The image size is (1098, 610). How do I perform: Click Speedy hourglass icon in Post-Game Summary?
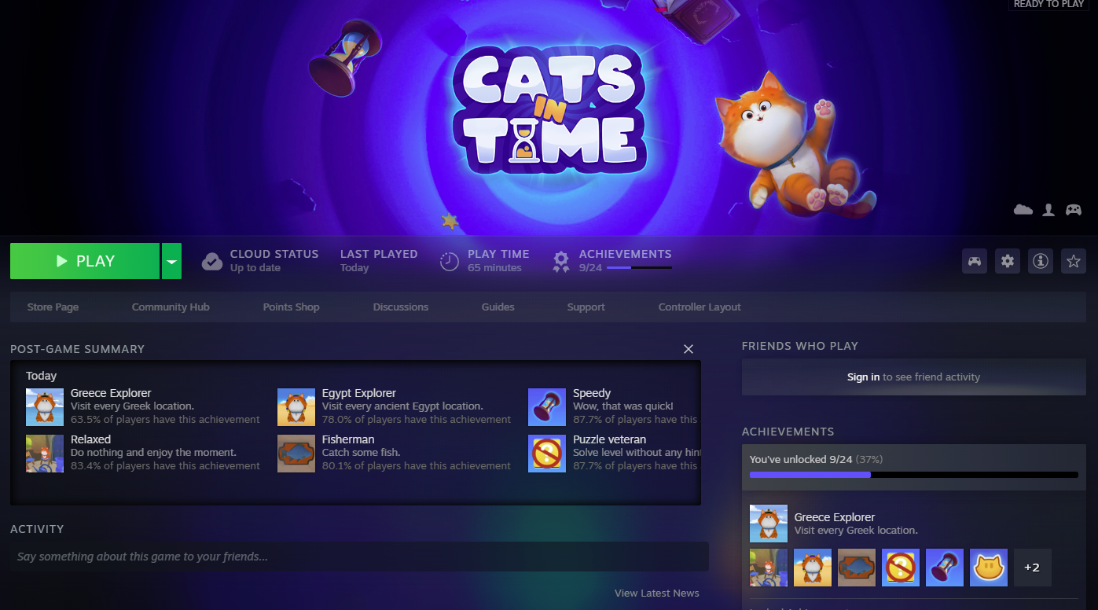(x=547, y=407)
